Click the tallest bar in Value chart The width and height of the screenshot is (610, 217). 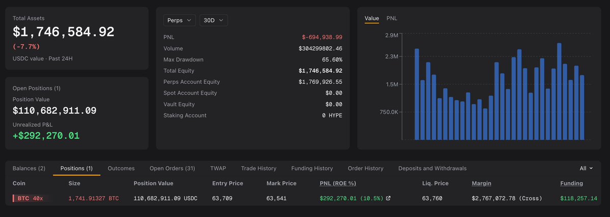click(x=559, y=91)
